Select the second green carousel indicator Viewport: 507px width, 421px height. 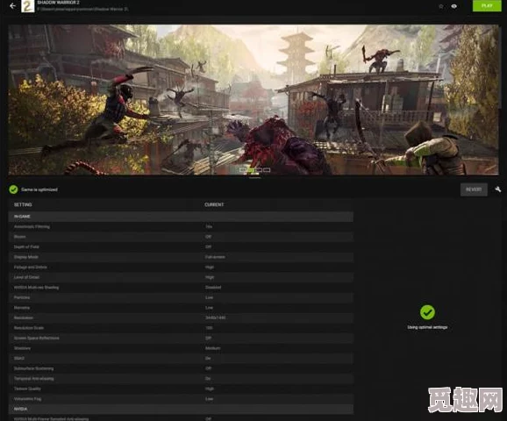point(251,170)
